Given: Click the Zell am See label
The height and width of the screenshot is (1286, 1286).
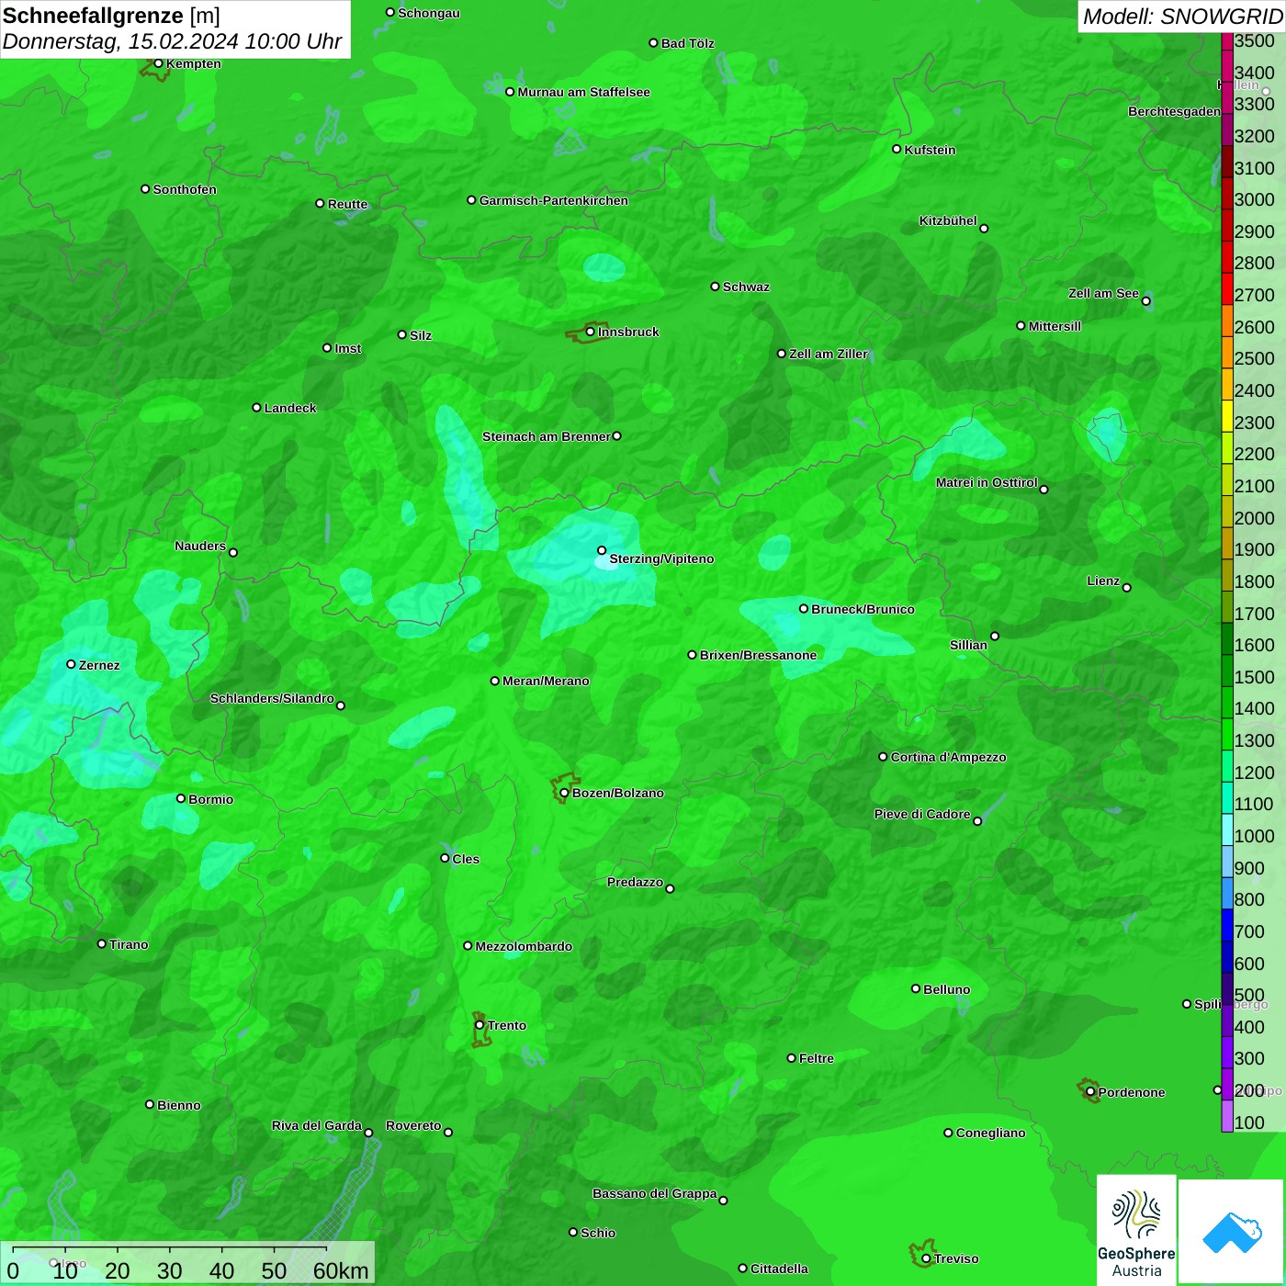Looking at the screenshot, I should point(1103,293).
